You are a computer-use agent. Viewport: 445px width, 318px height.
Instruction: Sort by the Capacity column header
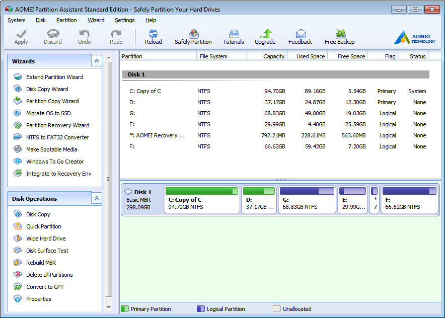click(x=267, y=56)
